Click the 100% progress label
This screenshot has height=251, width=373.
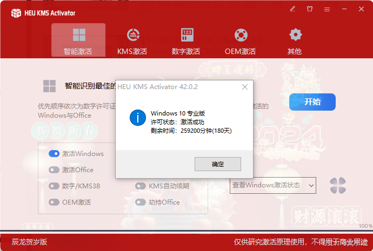tap(365, 226)
